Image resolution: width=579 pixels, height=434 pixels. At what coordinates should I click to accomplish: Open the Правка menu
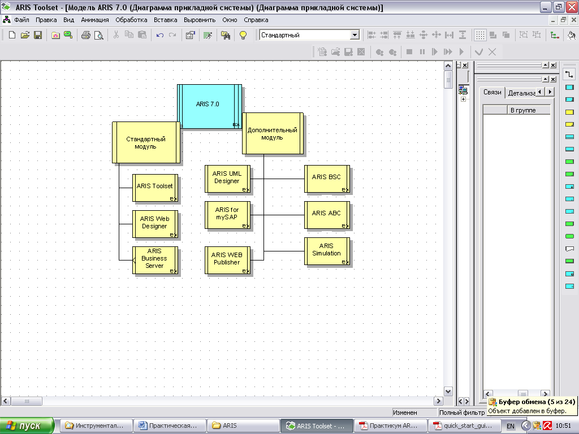(x=46, y=20)
